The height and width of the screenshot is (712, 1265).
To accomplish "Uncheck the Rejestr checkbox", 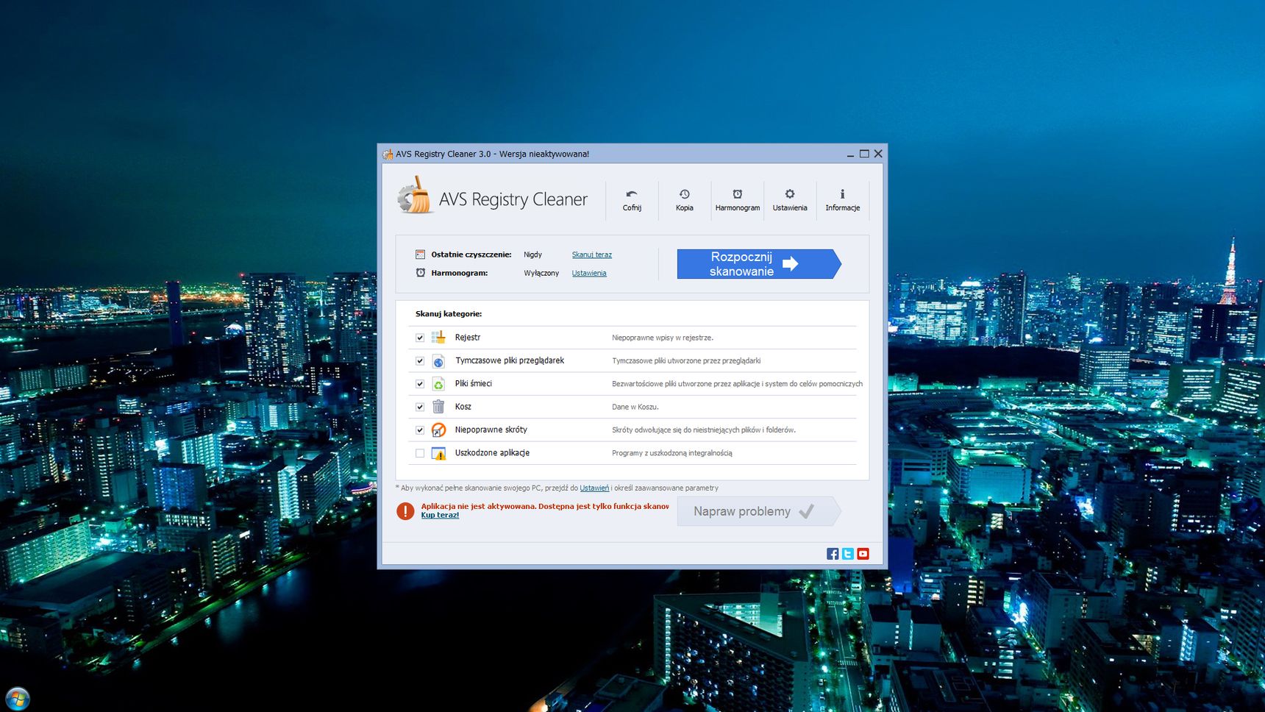I will click(x=420, y=338).
